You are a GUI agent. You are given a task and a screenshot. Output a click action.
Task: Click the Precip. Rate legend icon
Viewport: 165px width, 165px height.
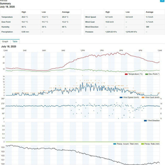coord(142,144)
